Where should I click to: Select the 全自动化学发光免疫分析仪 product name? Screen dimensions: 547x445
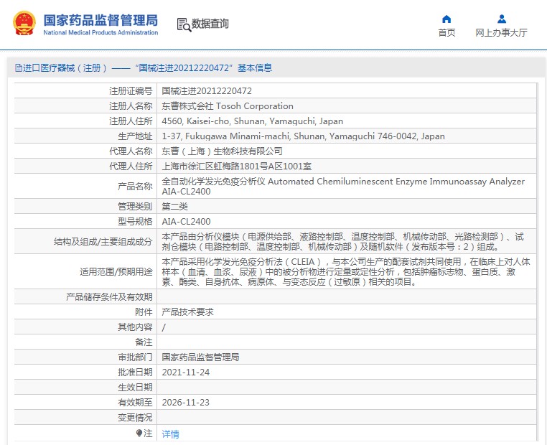click(x=343, y=186)
